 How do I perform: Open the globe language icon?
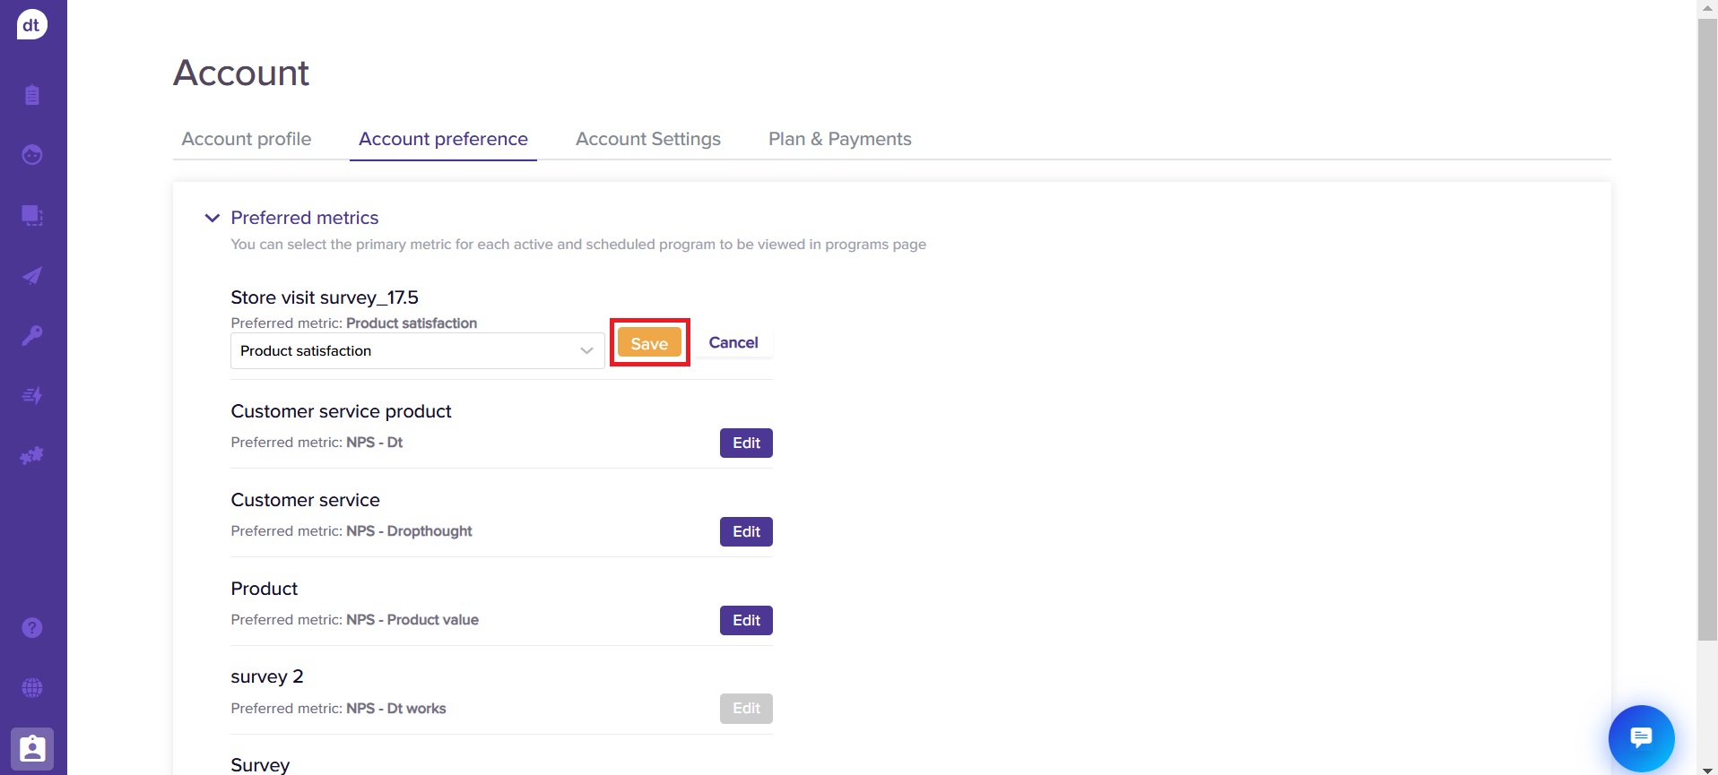(32, 687)
